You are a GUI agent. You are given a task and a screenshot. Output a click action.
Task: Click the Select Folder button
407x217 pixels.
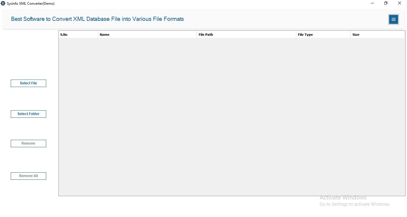[x=28, y=114]
